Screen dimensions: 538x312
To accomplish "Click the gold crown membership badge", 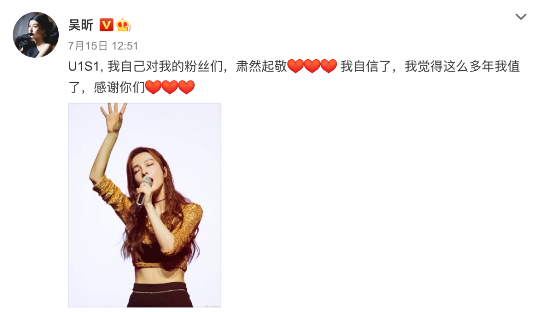I will [x=123, y=25].
